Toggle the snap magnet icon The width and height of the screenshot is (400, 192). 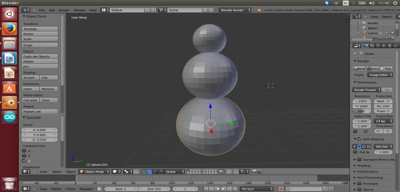(237, 172)
